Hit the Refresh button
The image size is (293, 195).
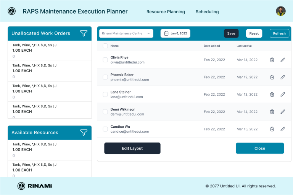point(279,33)
